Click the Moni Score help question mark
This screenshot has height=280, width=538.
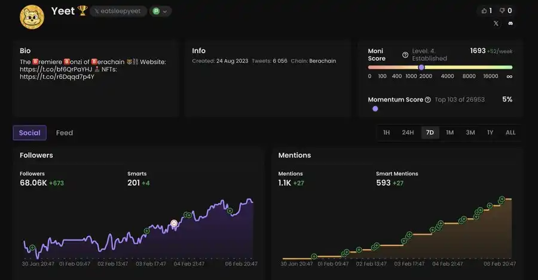[405, 55]
